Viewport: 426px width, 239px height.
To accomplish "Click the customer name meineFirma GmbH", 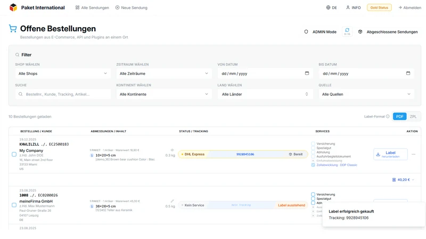I will (36, 201).
